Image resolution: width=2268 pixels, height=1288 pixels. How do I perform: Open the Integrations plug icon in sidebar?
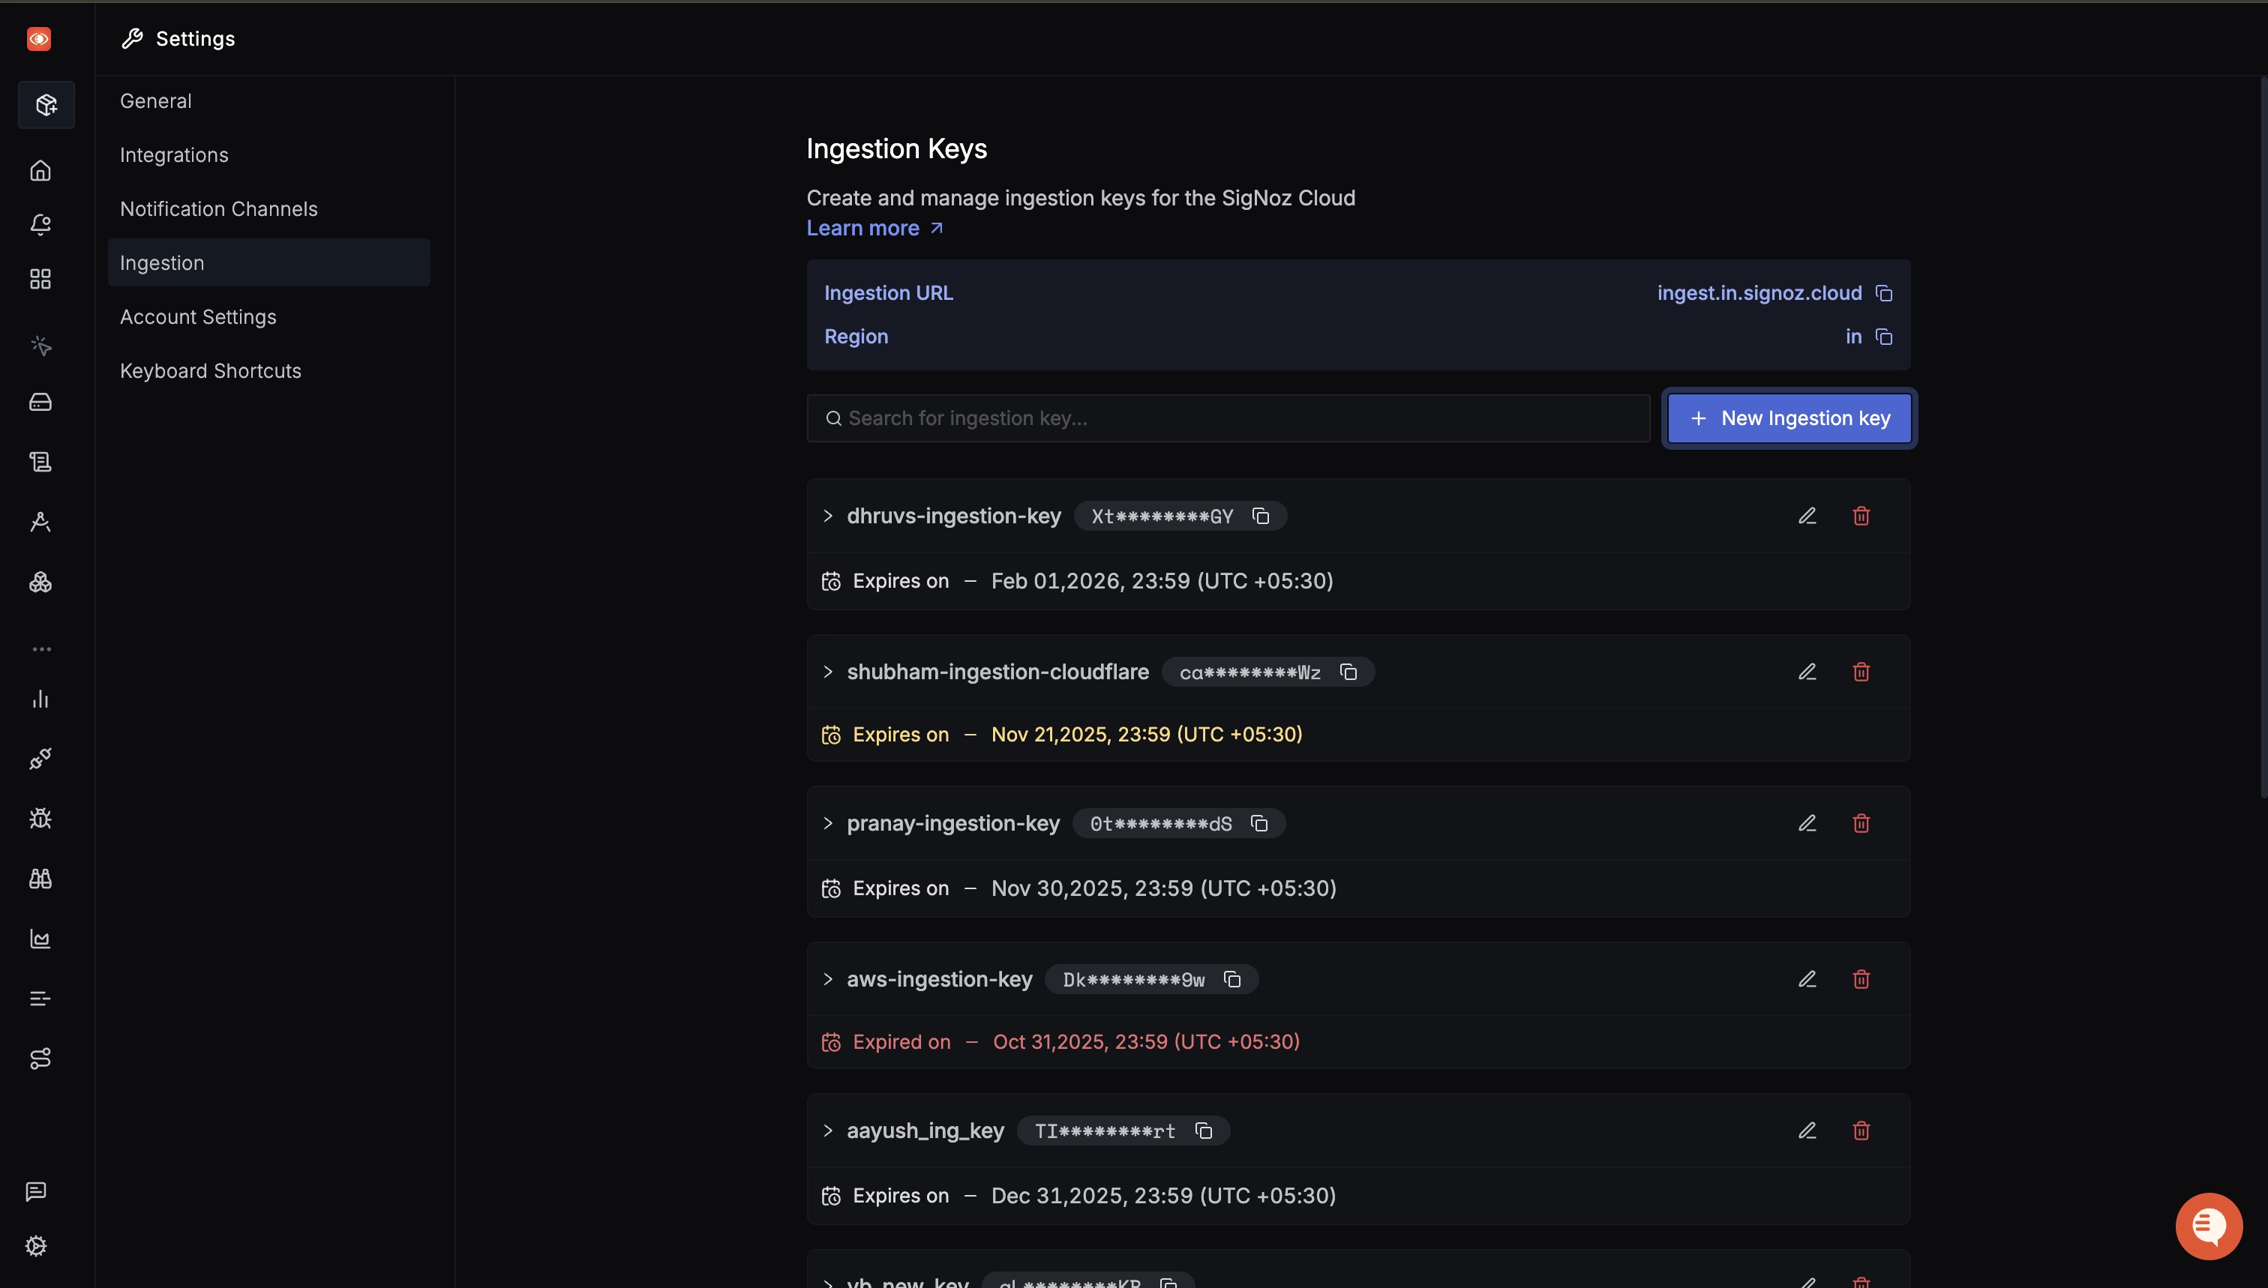tap(40, 758)
